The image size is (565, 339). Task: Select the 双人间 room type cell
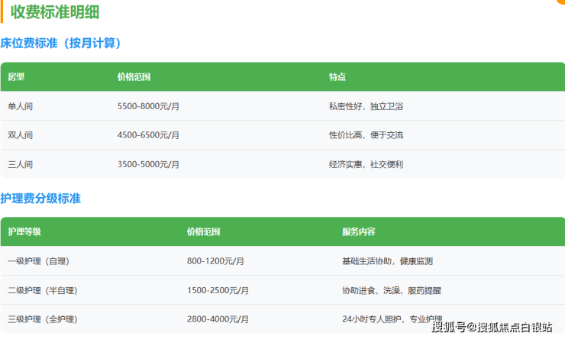coord(21,135)
